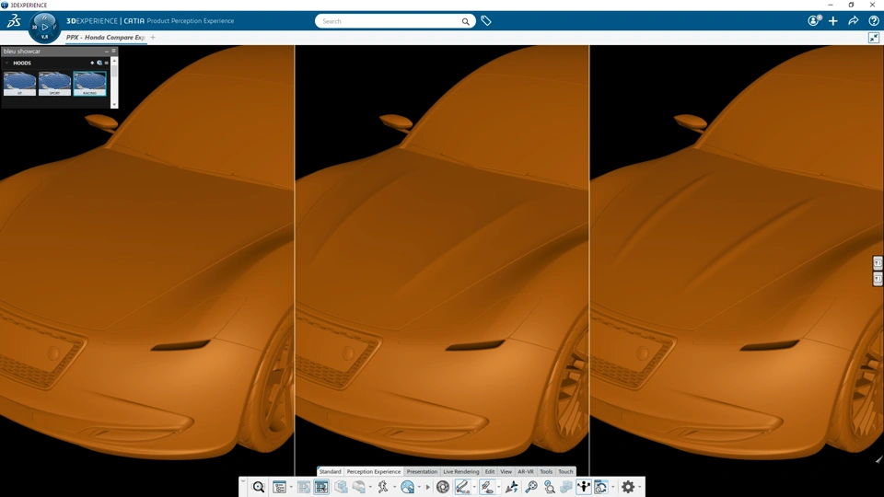
Task: Click the inspect magnifier icon
Action: [550, 487]
